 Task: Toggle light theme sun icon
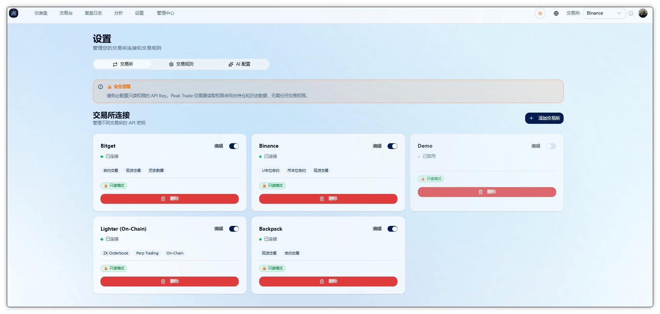point(540,13)
